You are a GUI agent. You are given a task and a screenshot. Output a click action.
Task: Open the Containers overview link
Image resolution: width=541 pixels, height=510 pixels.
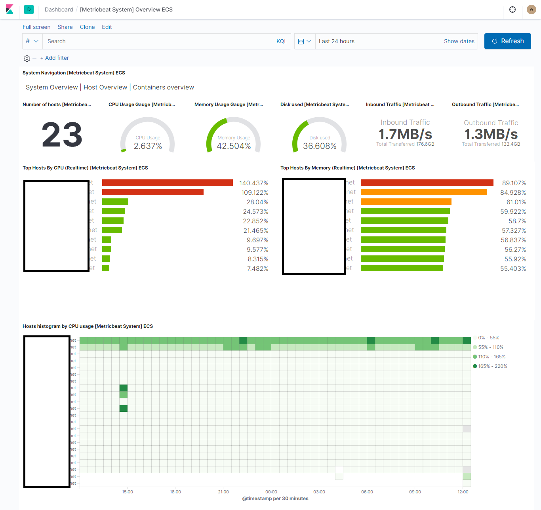coord(164,87)
